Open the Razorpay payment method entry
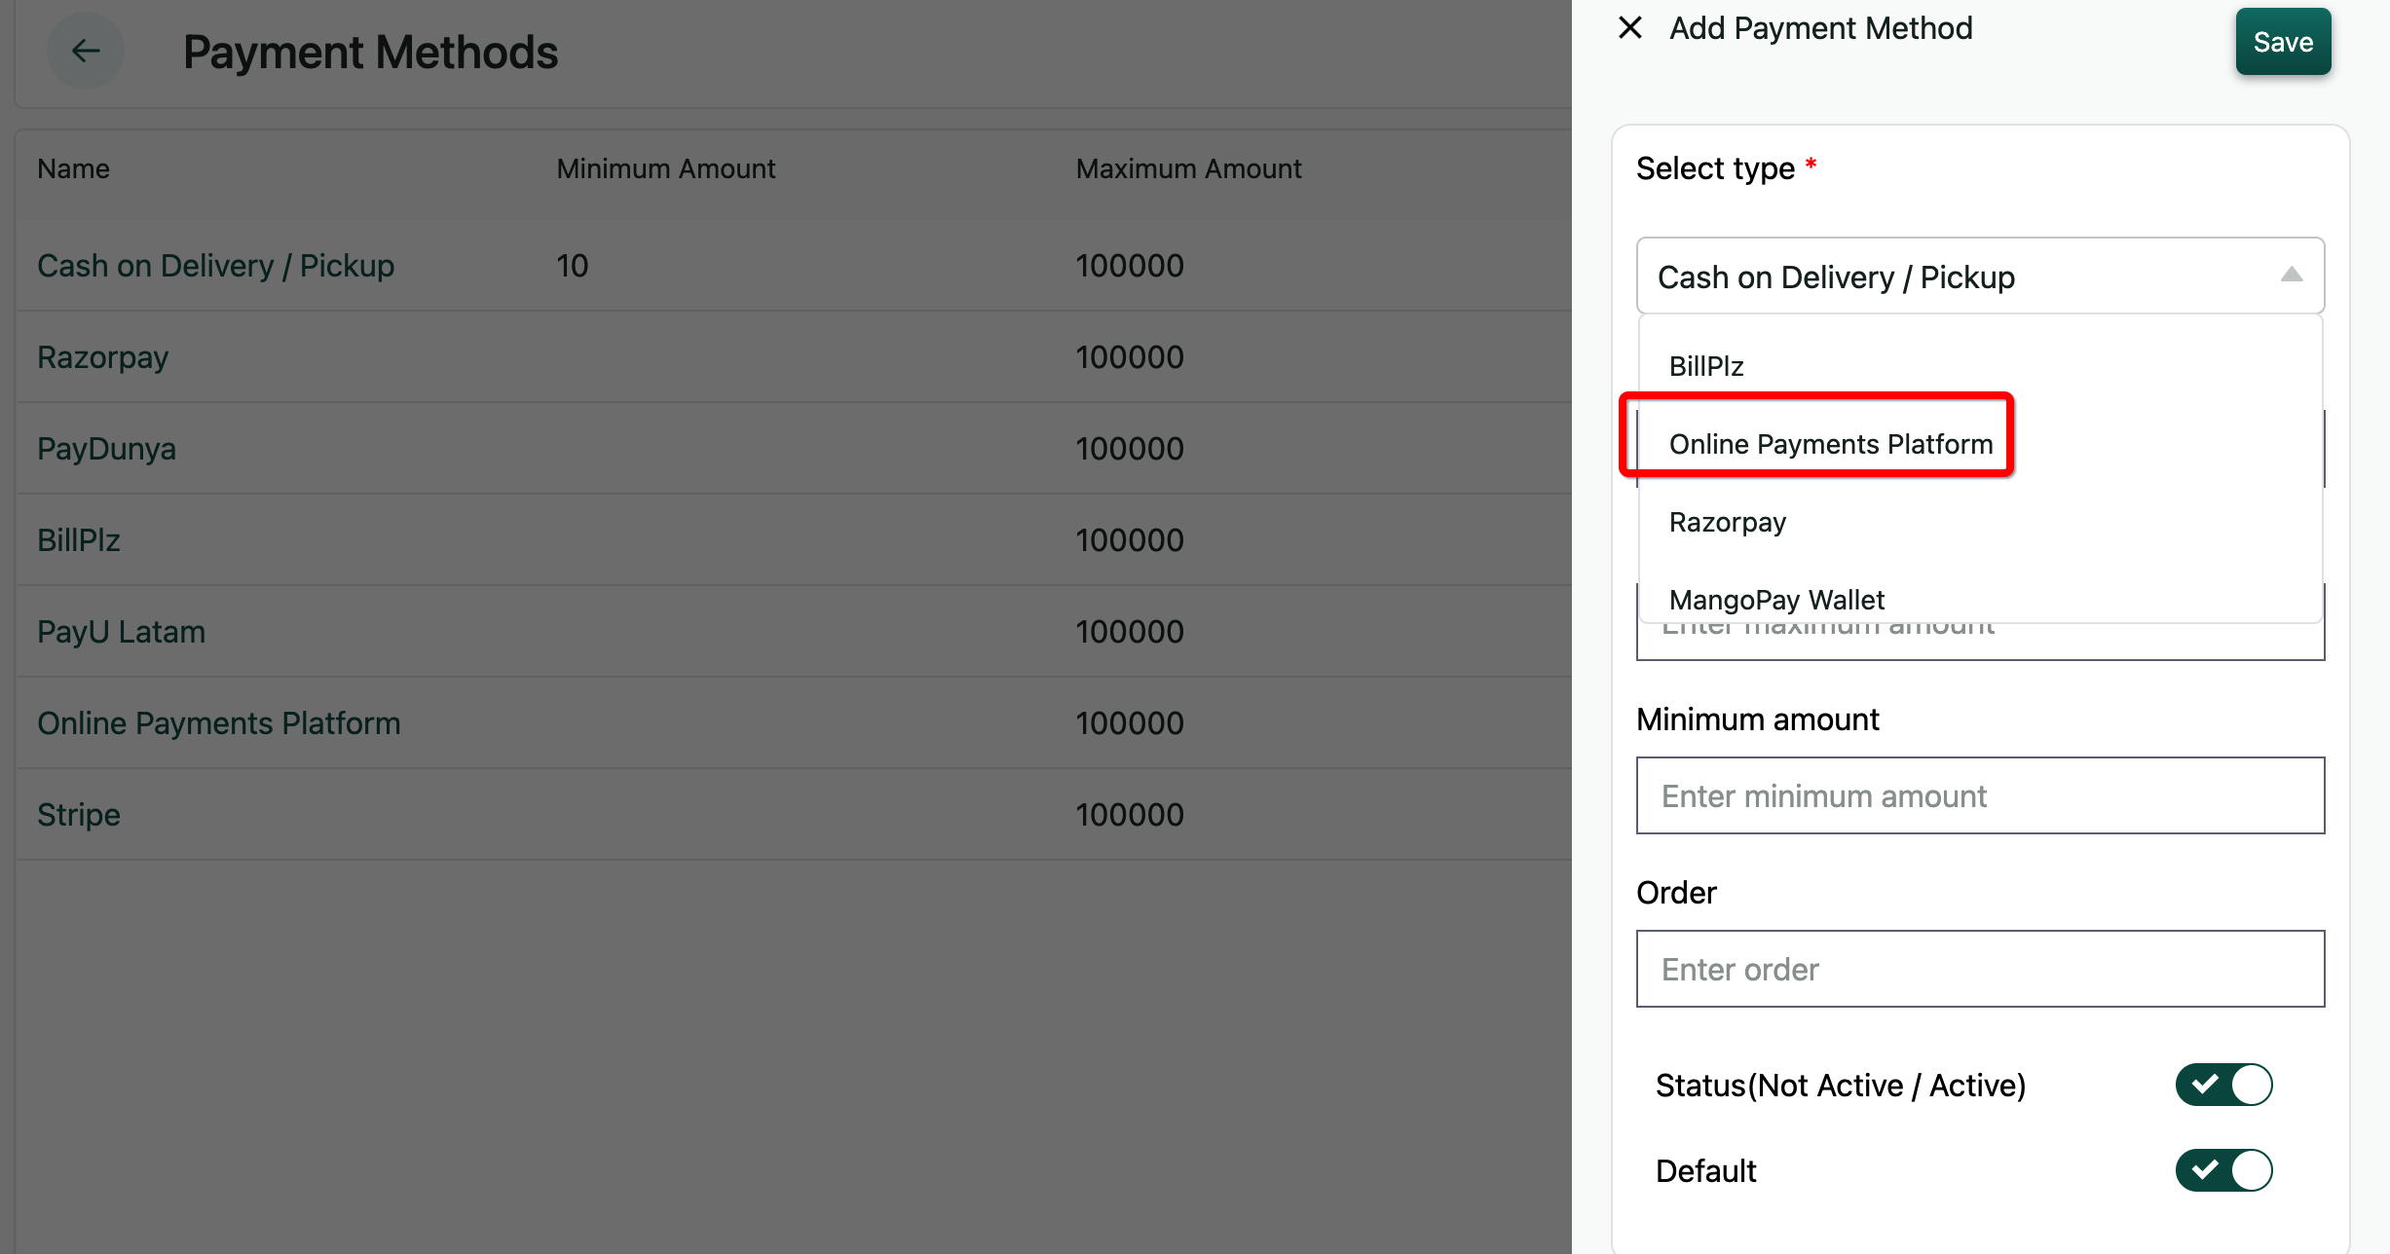 [x=102, y=357]
